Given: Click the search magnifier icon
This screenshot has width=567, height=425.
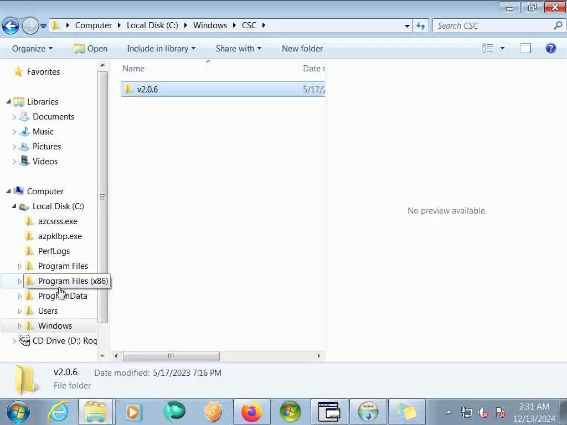Looking at the screenshot, I should 558,25.
